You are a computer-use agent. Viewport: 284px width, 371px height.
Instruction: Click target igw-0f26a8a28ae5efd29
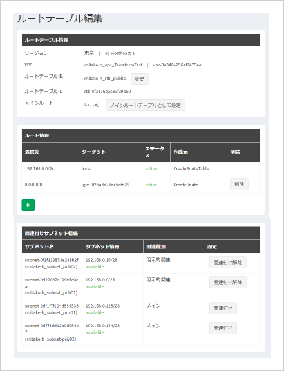click(106, 185)
